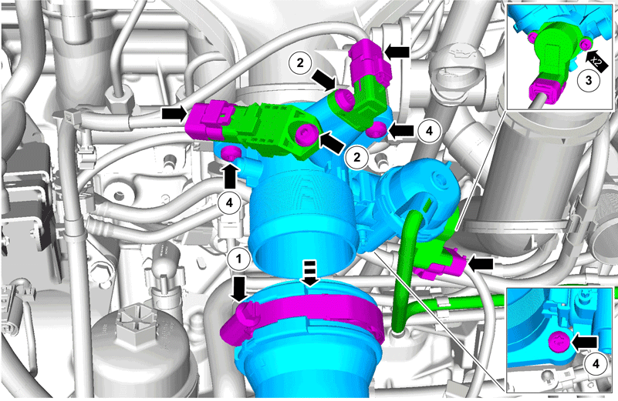The width and height of the screenshot is (618, 401).
Task: Click the upper circled number 2 callout
Action: (x=300, y=62)
